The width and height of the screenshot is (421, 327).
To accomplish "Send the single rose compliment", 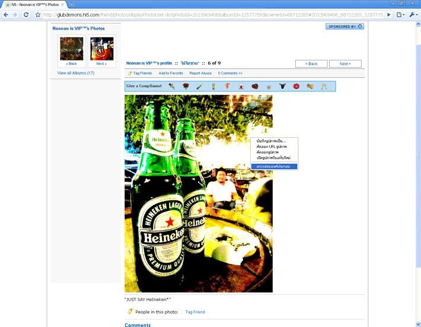I will (171, 86).
